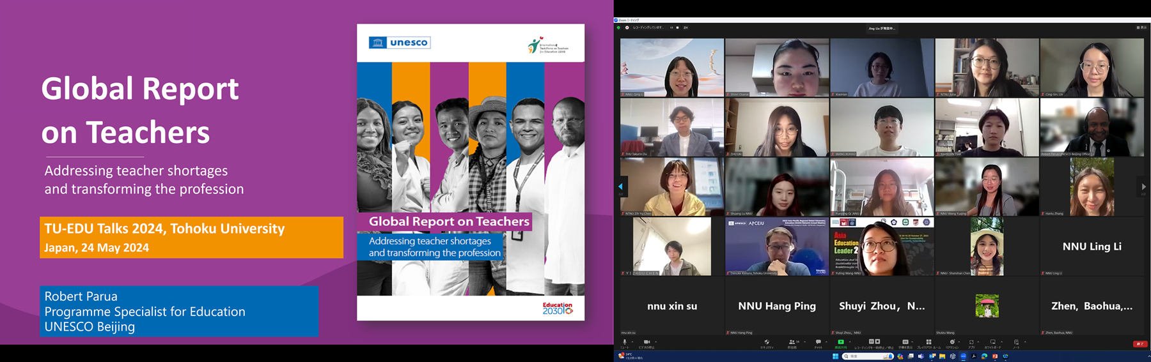The height and width of the screenshot is (362, 1151).
Task: Click the green encryption shield at top
Action: point(618,27)
